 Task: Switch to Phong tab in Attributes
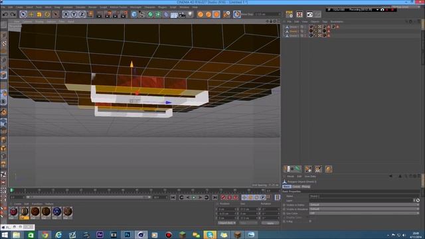[305, 187]
